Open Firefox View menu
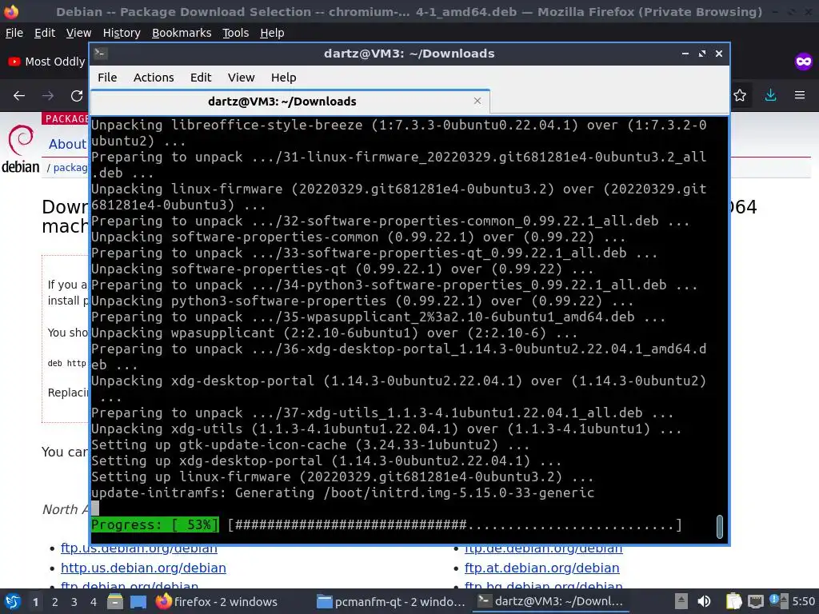819x614 pixels. (x=78, y=33)
